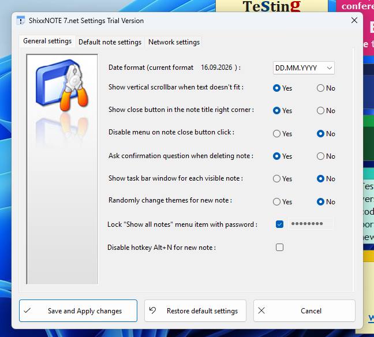Click the checkmark icon on Save button
374x337 pixels.
28,310
